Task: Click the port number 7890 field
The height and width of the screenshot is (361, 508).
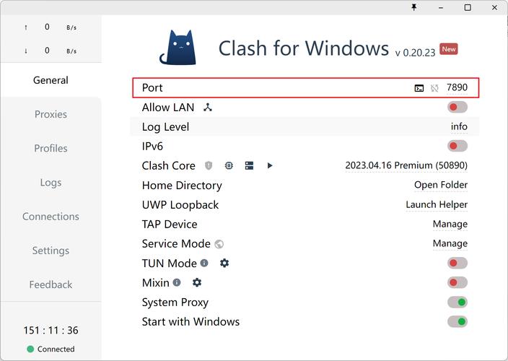Action: 457,88
